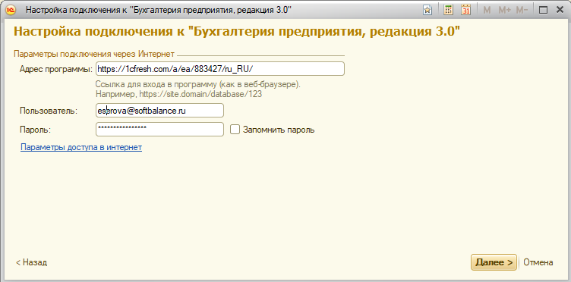Screen dimensions: 571x282
Task: Open the calendar icon showing 31
Action: click(x=465, y=10)
